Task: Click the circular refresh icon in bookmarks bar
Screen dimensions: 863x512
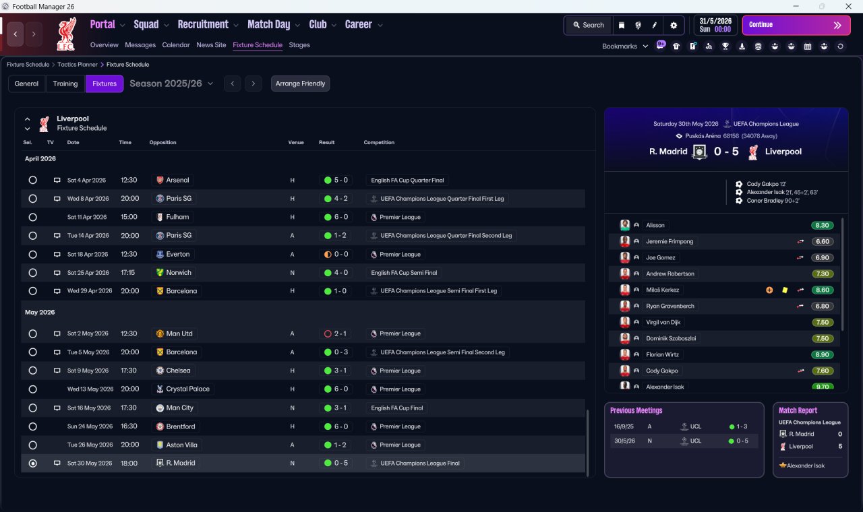Action: 840,46
